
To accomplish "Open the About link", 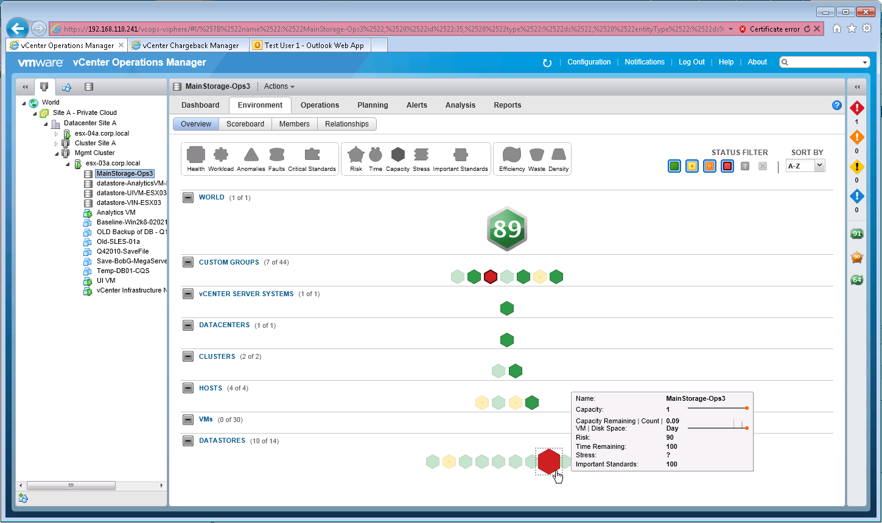I will click(x=757, y=62).
